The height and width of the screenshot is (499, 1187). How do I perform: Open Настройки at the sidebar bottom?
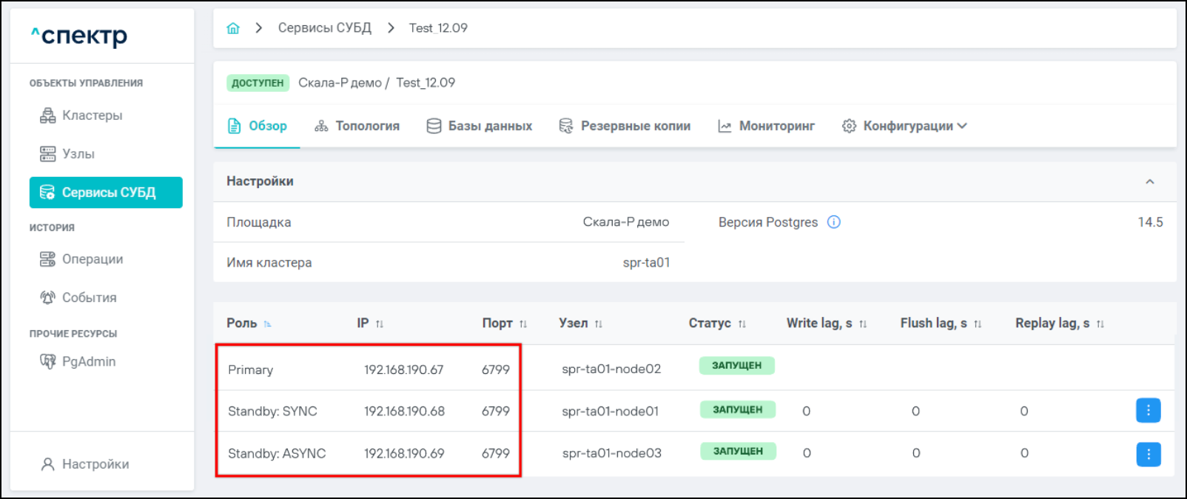[95, 464]
